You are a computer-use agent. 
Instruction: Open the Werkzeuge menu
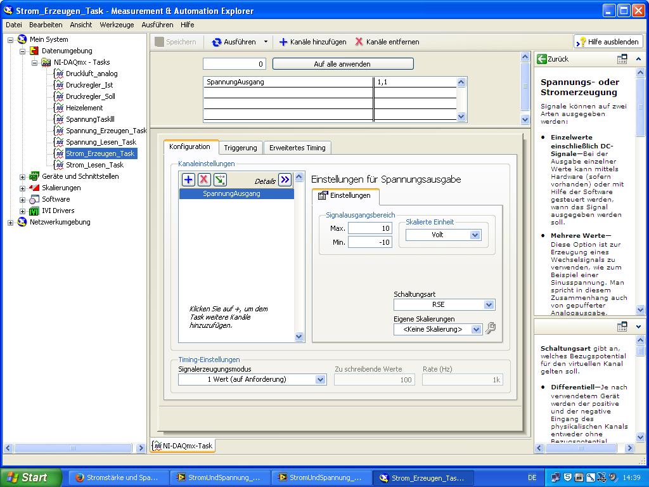point(117,25)
